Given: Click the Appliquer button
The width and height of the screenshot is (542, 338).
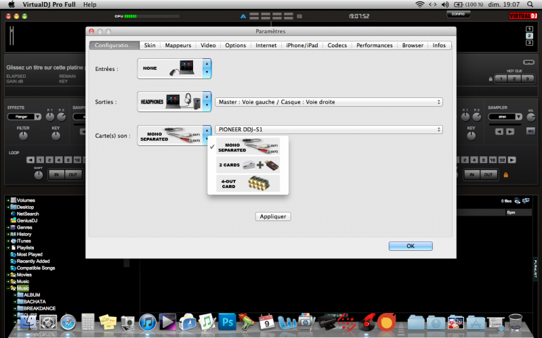Looking at the screenshot, I should point(274,216).
